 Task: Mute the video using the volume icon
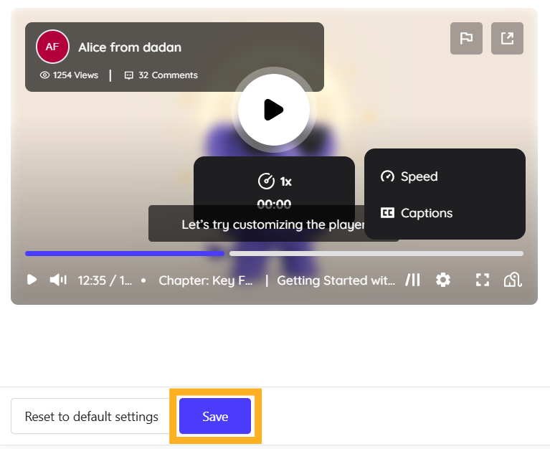[x=57, y=280]
